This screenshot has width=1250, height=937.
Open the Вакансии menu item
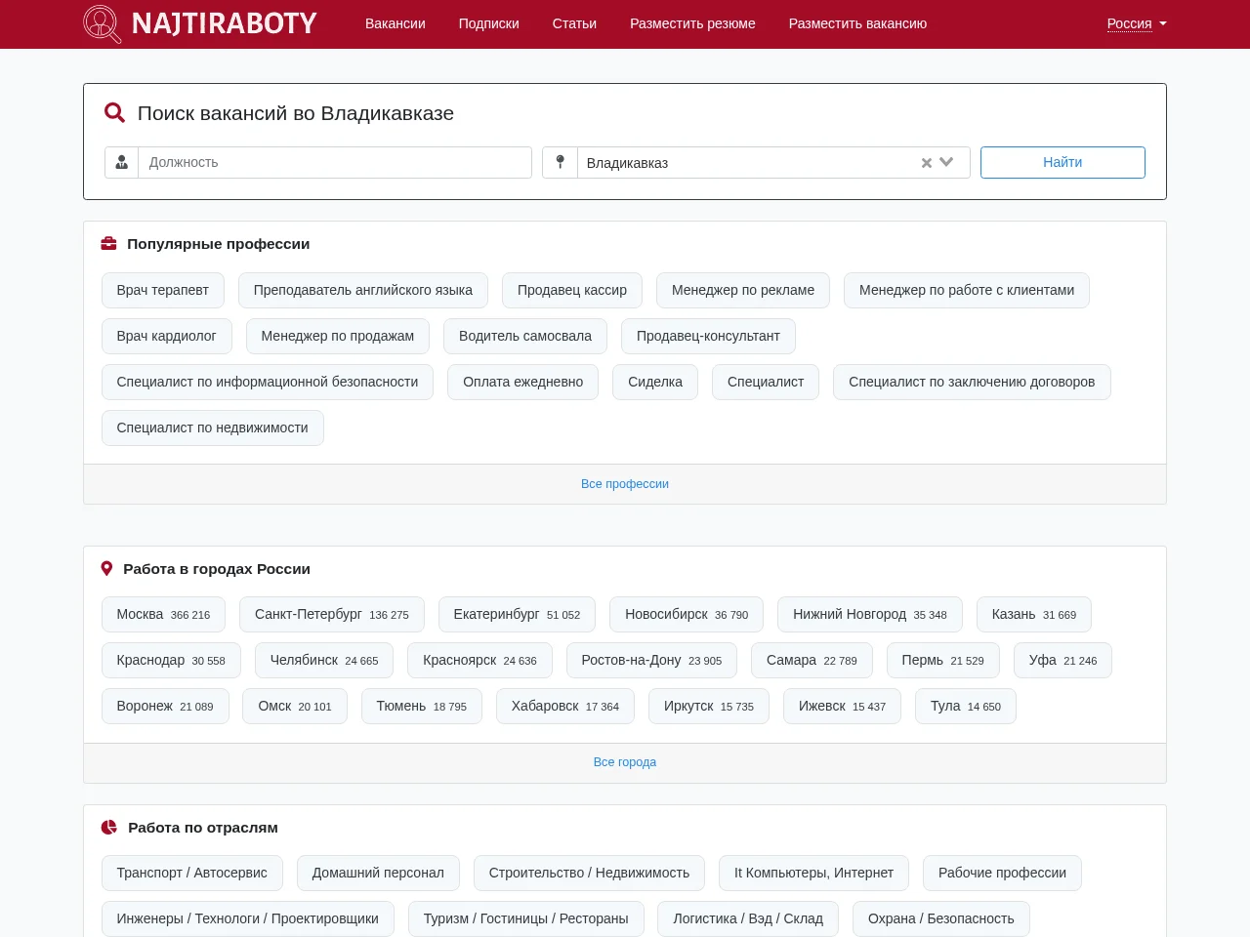click(396, 23)
